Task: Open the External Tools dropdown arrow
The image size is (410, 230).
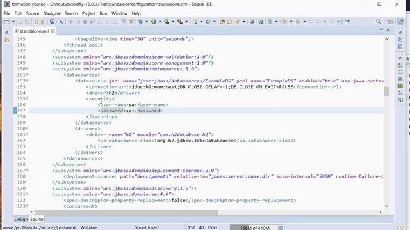Action: 186,22
